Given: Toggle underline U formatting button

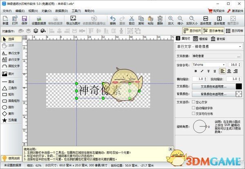Looking at the screenshot, I should (x=215, y=71).
